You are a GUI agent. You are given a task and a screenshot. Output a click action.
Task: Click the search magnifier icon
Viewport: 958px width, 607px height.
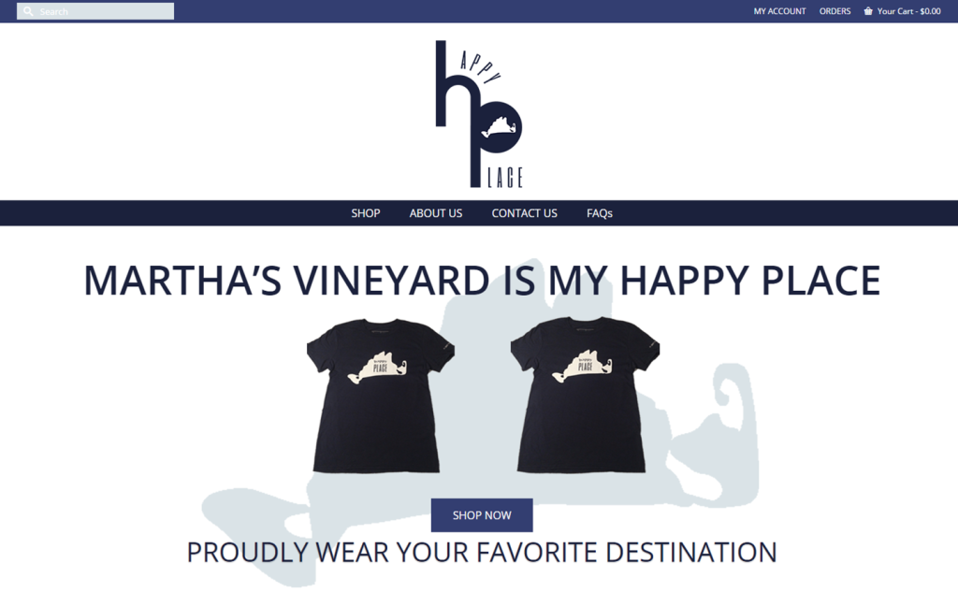coord(28,11)
